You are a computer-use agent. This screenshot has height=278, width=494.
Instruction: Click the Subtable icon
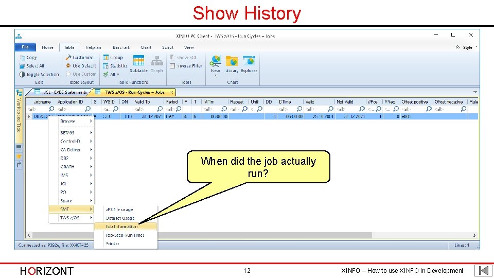tap(138, 61)
